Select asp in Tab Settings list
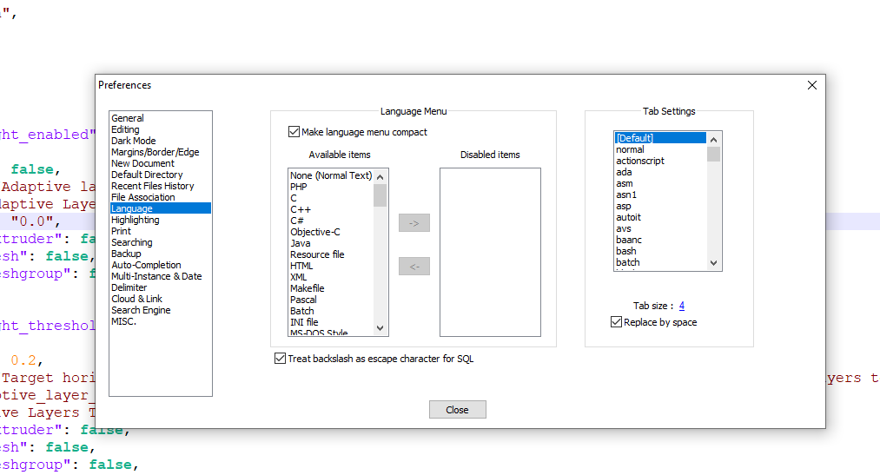 [624, 206]
